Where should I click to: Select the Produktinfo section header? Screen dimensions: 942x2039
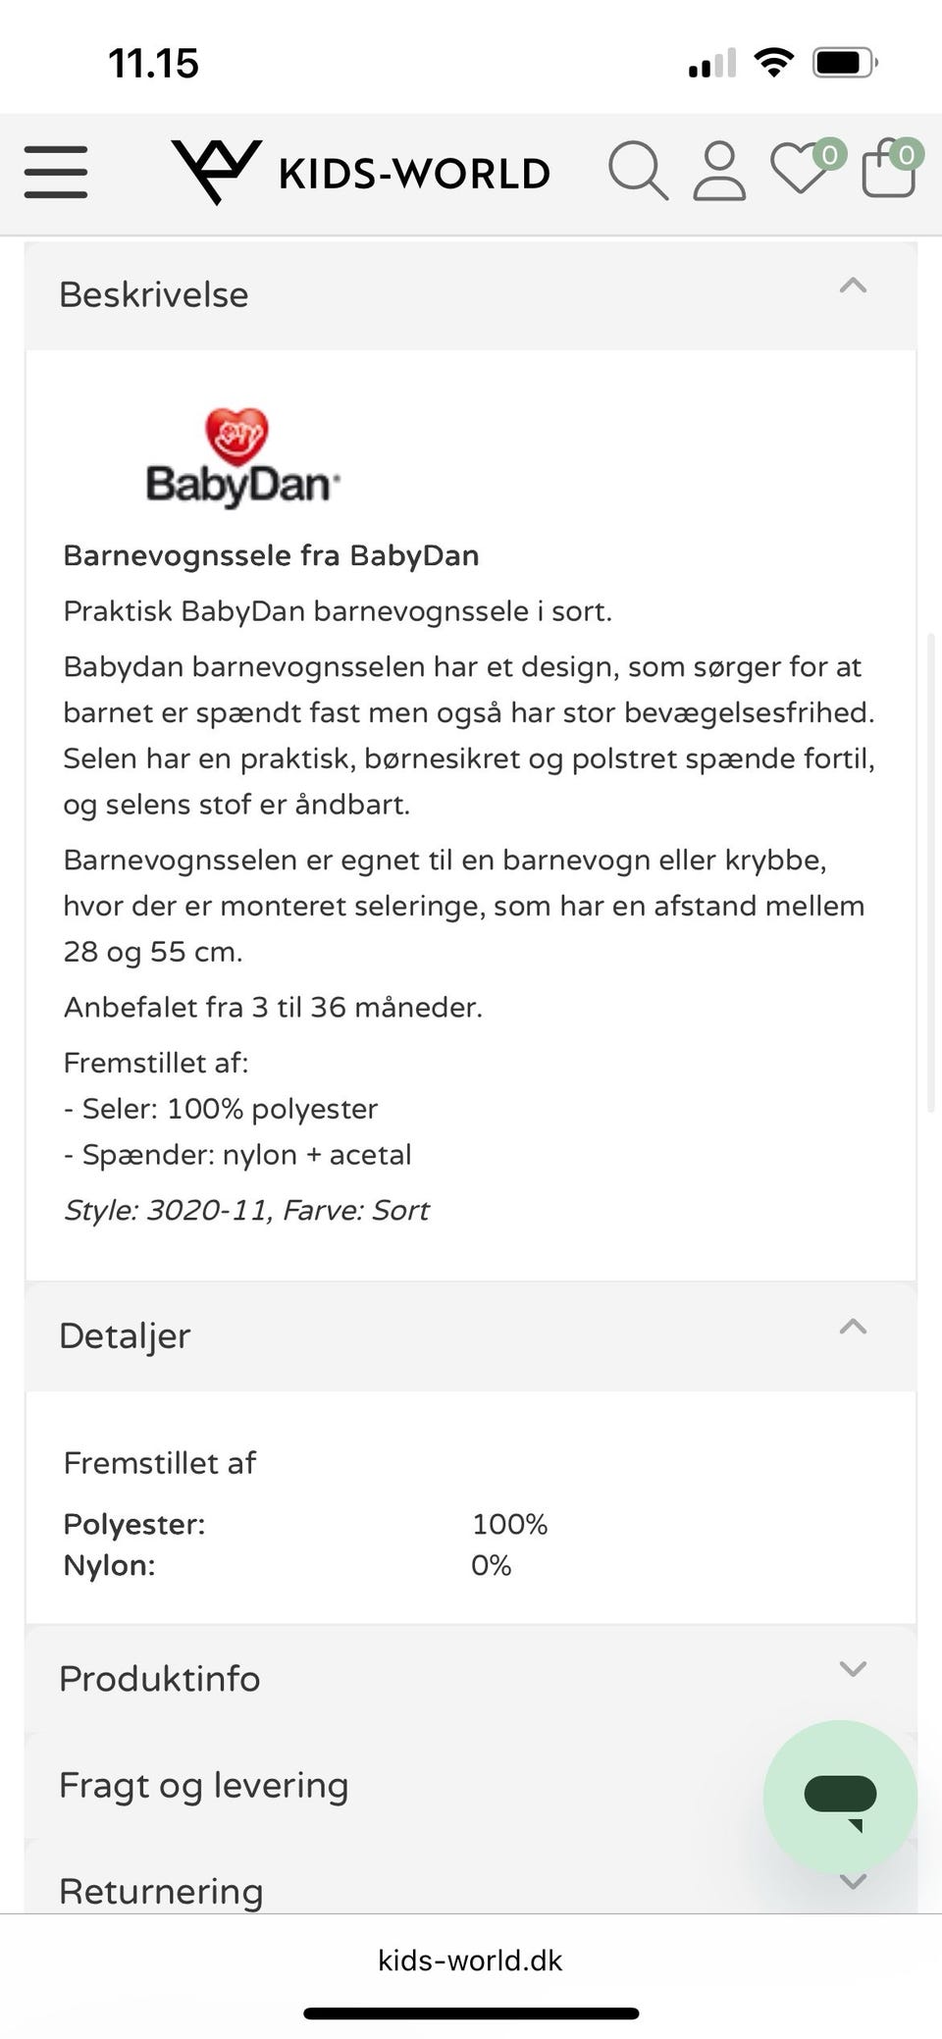point(160,1678)
